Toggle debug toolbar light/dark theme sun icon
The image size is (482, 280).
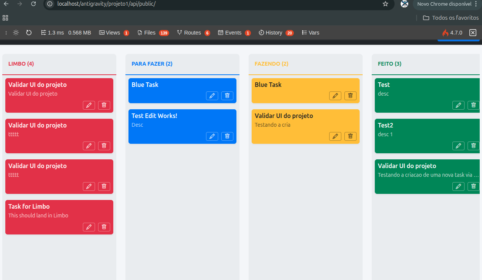16,33
